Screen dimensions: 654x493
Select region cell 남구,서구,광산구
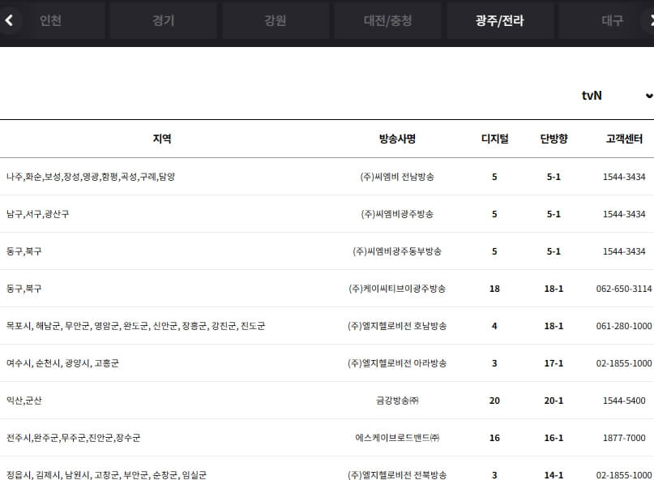coord(37,214)
